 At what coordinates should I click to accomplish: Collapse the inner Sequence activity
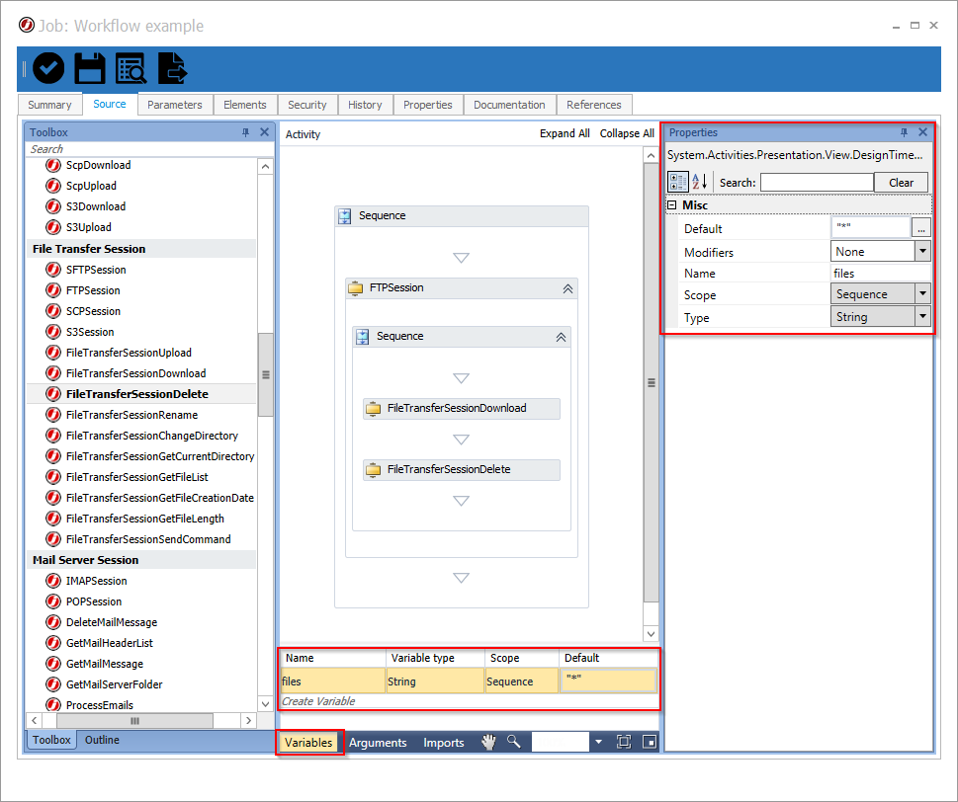[x=561, y=337]
